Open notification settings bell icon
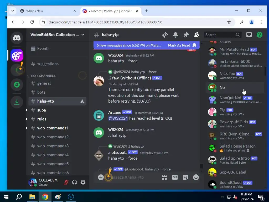This screenshot has height=202, width=269. [175, 35]
